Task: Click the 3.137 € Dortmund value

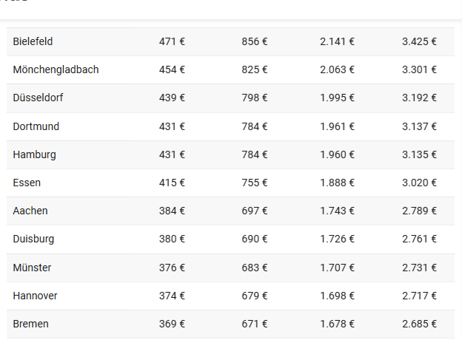Action: tap(419, 126)
